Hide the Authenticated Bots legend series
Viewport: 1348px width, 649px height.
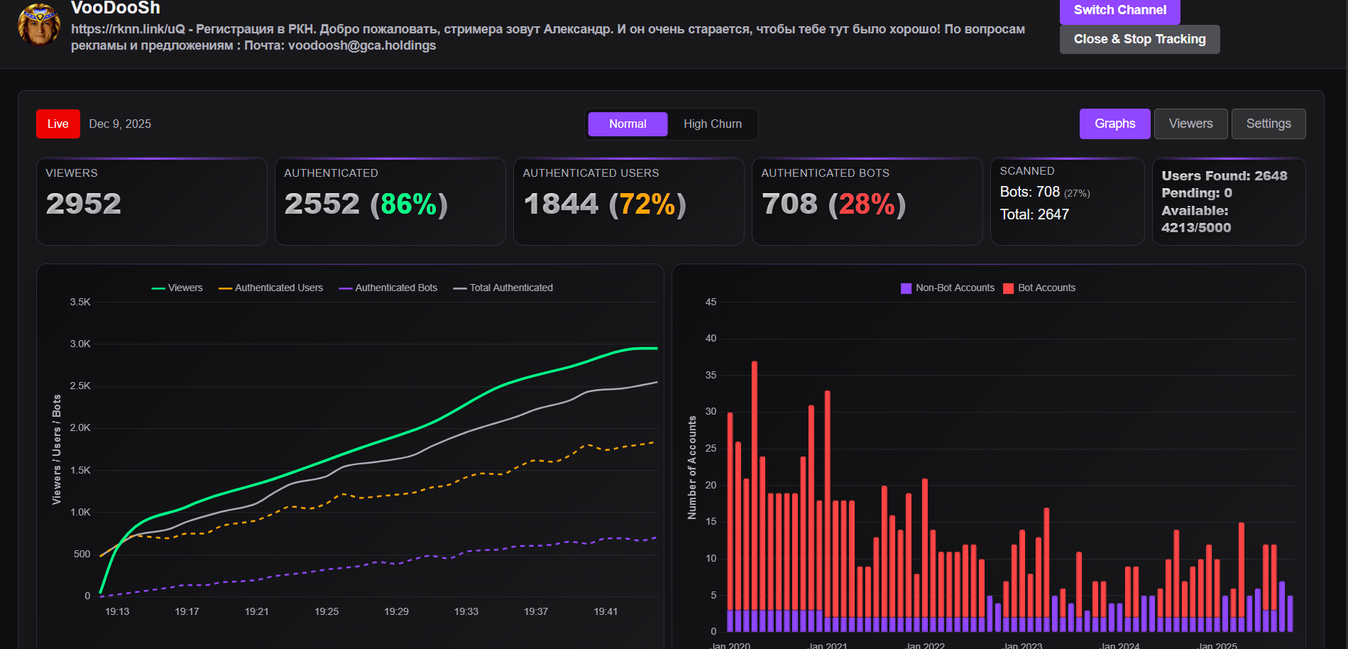click(x=388, y=288)
